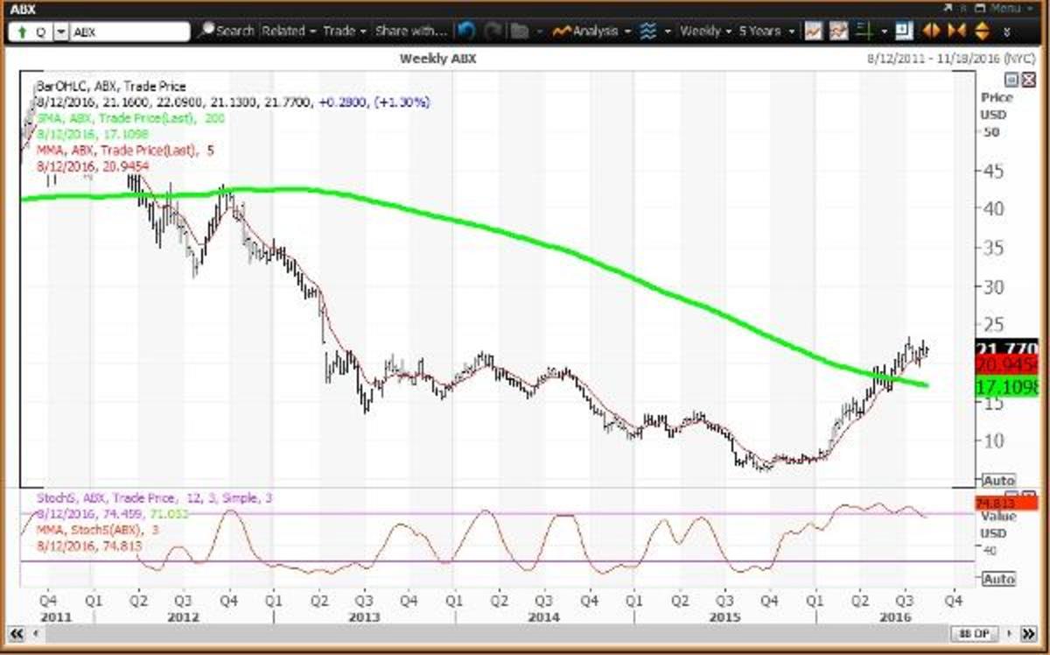This screenshot has height=655, width=1050.
Task: Click the blue zoom-to-fit square icon
Action: 904,31
